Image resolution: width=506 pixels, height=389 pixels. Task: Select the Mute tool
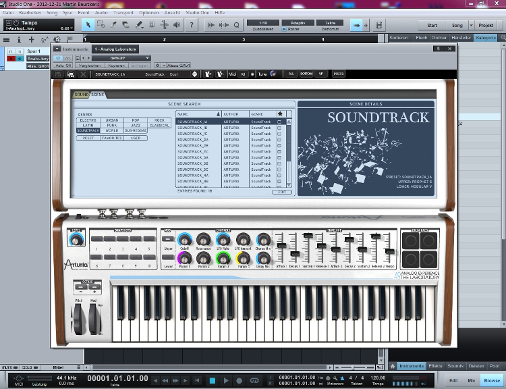pos(151,25)
